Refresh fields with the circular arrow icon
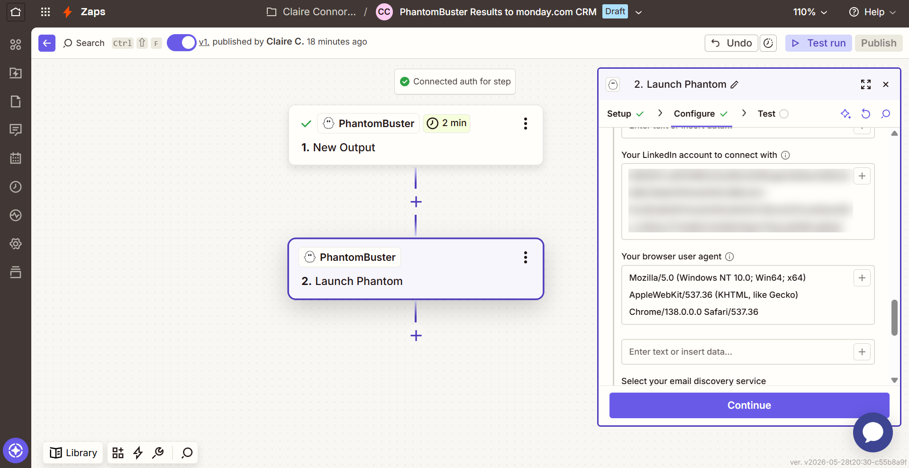 click(x=866, y=114)
